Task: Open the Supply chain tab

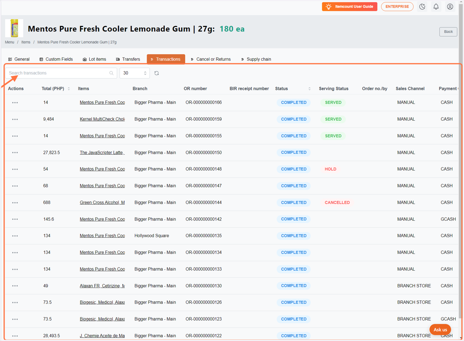Action: (x=256, y=59)
